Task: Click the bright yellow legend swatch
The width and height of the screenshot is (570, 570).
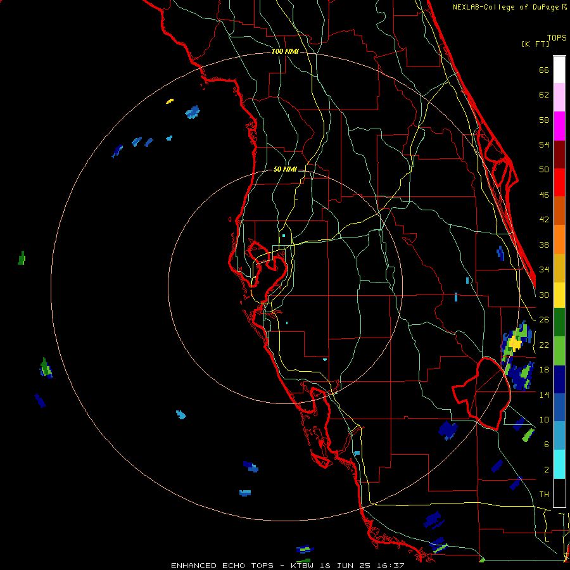Action: 559,294
